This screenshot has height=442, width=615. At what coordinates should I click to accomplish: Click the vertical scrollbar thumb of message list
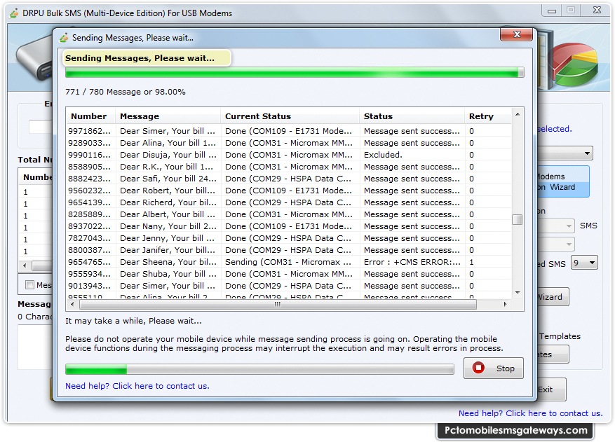(518, 219)
